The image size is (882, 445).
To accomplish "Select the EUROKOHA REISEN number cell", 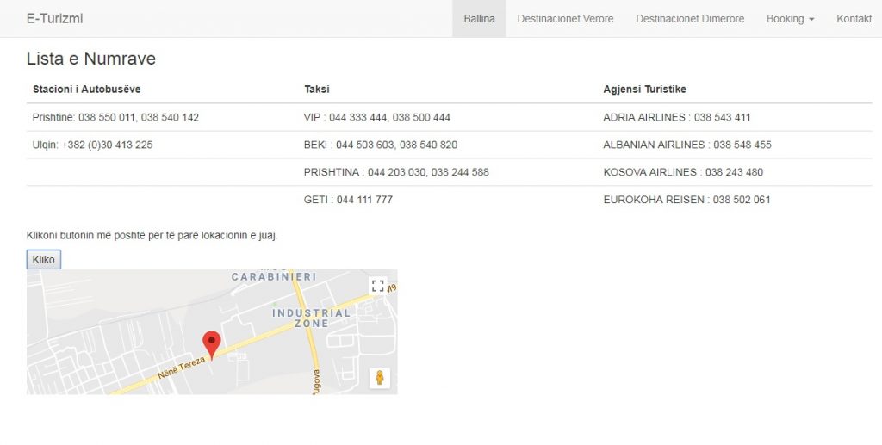I will tap(735, 200).
